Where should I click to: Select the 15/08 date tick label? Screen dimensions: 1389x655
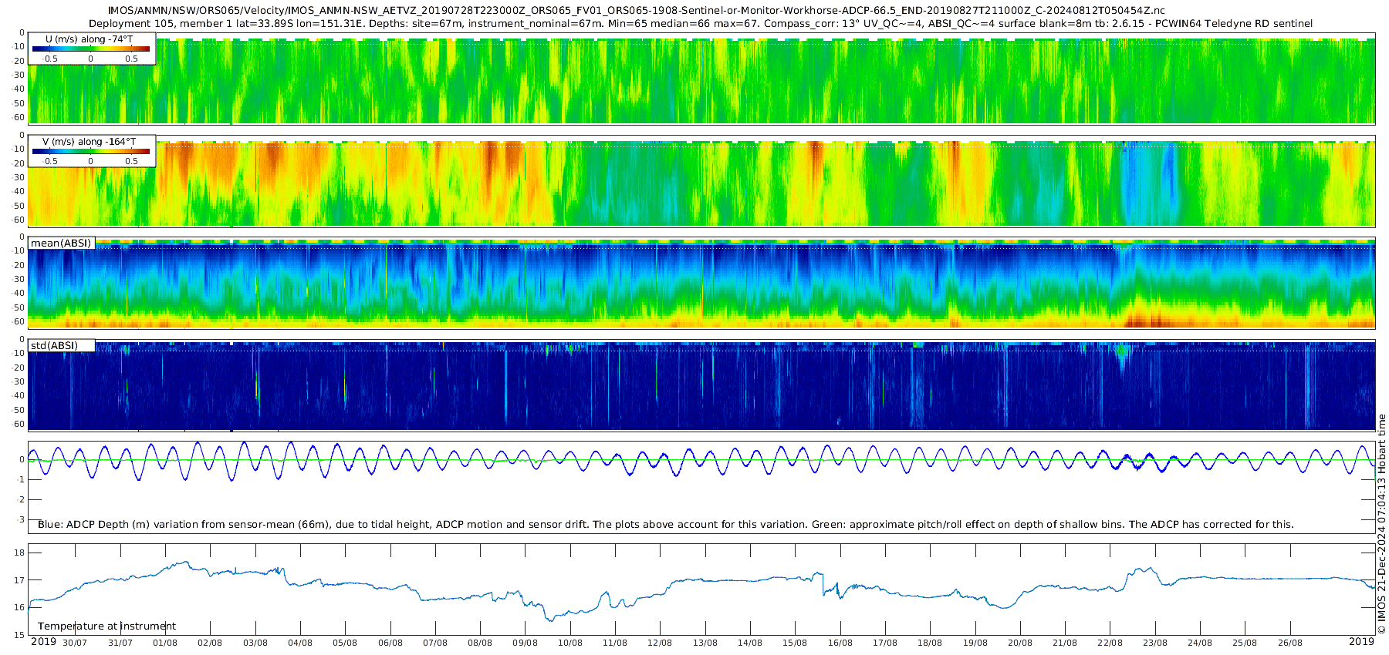pos(795,643)
